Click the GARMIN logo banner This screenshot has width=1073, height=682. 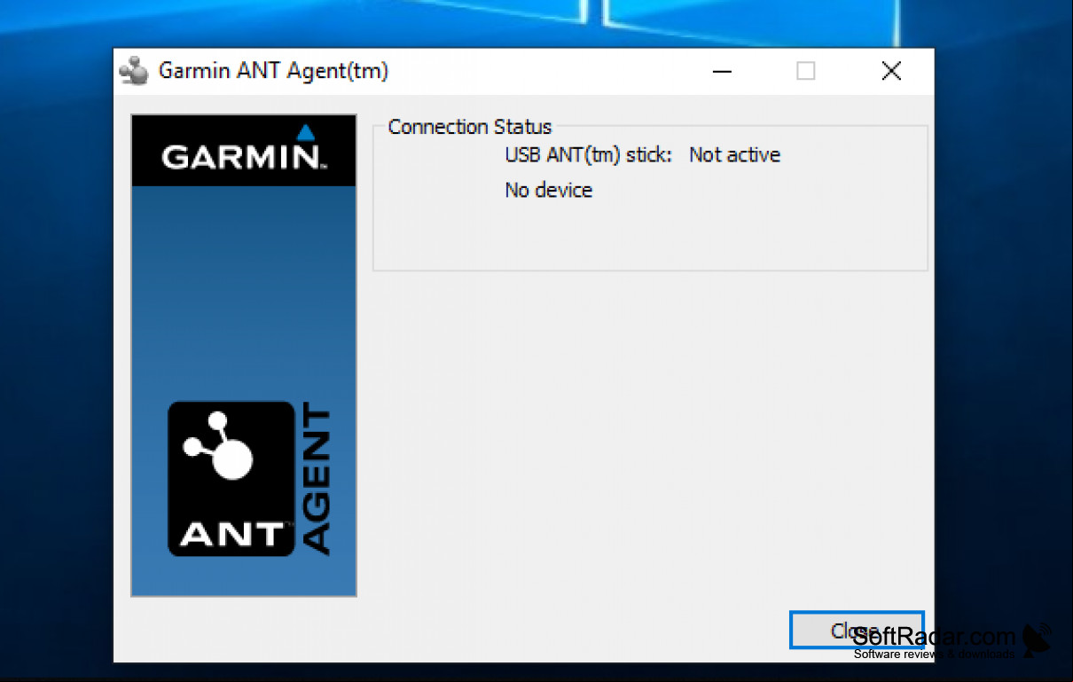[244, 150]
